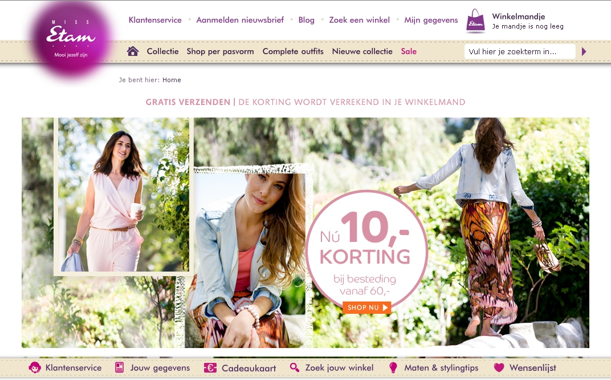Click the Maten & stylingtips lightbulb icon
The width and height of the screenshot is (611, 380).
[393, 367]
